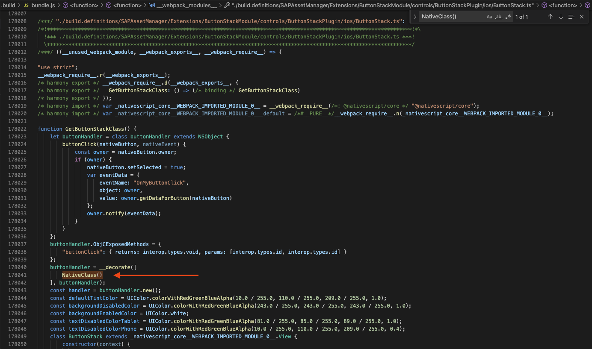Toggle Match Case in find widget
Viewport: 592px width, 349px height.
pos(489,17)
